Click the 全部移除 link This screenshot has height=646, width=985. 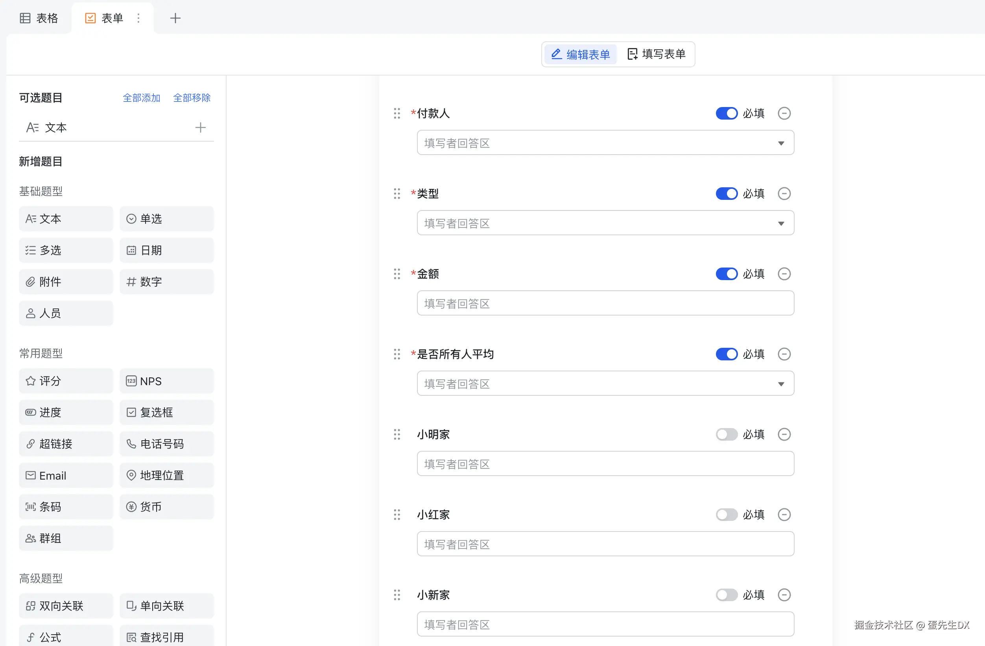click(x=192, y=98)
